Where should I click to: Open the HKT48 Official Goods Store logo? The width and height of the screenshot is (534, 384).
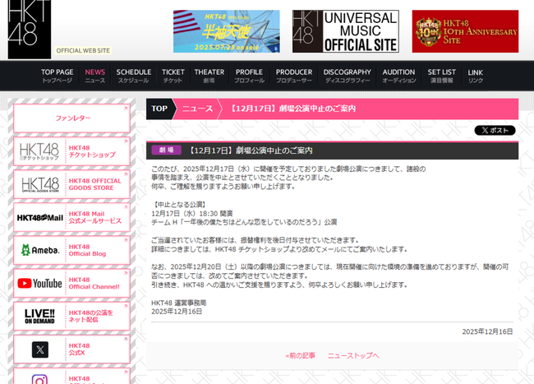coord(40,184)
